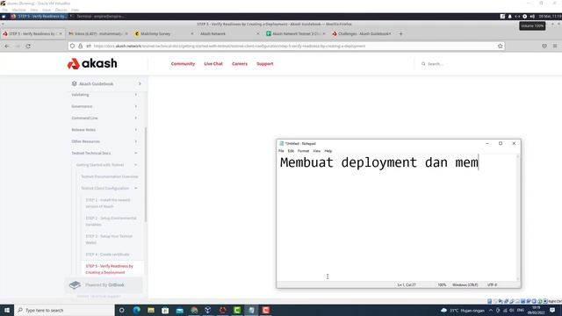The image size is (562, 316).
Task: Click the Ubuntu panel volume icon
Action: [532, 16]
